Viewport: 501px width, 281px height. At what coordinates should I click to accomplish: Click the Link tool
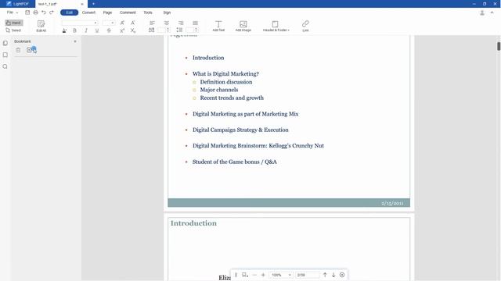coord(305,26)
